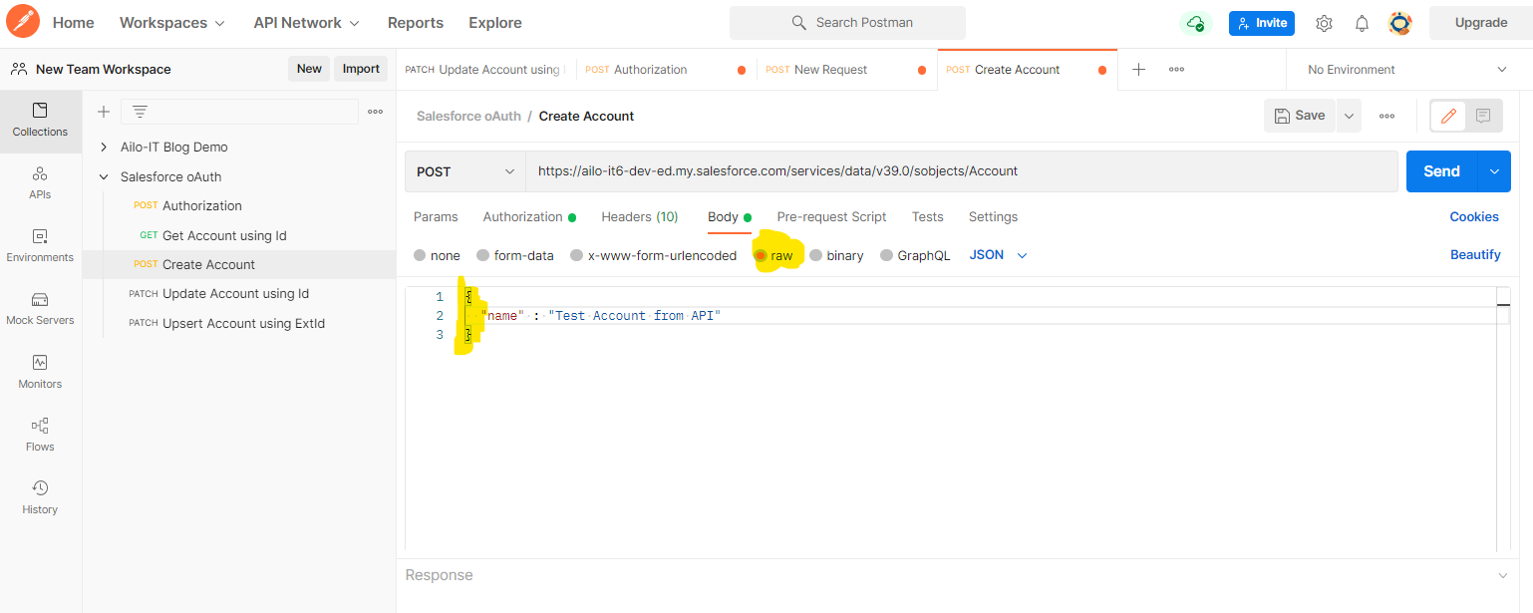Open the API Network dropdown
The image size is (1533, 613).
coord(306,22)
